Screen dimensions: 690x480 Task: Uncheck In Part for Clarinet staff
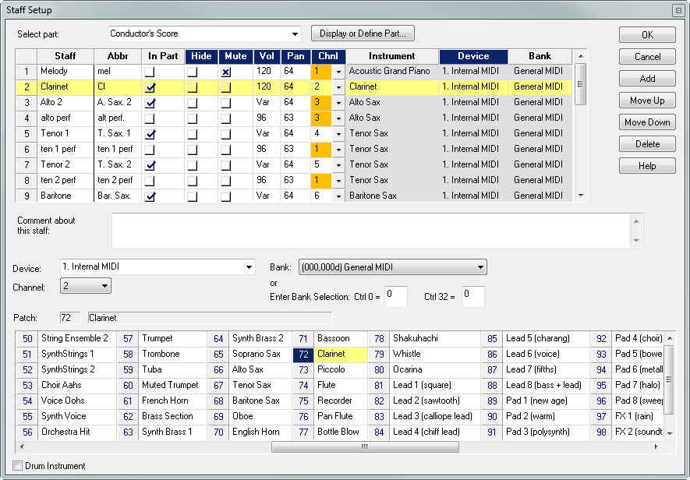click(150, 87)
